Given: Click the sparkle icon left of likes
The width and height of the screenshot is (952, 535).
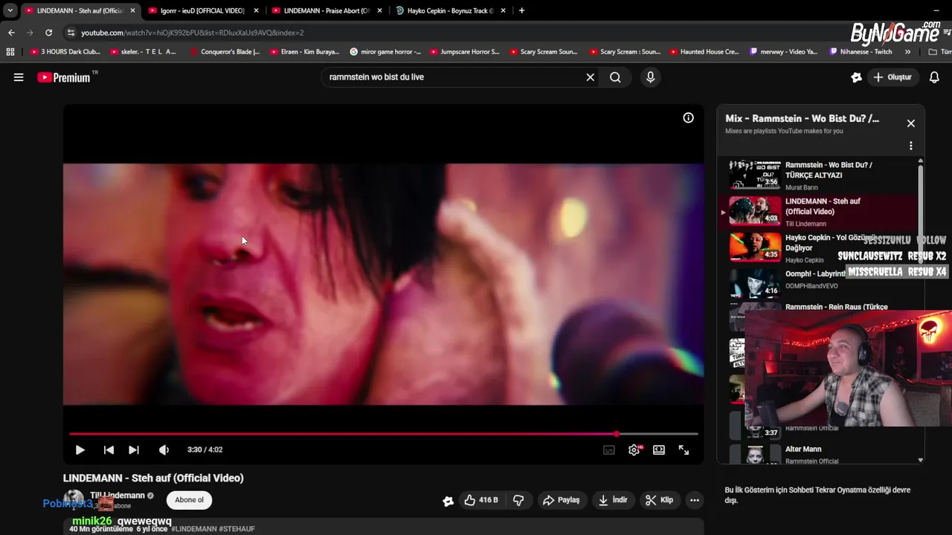Looking at the screenshot, I should (x=448, y=501).
